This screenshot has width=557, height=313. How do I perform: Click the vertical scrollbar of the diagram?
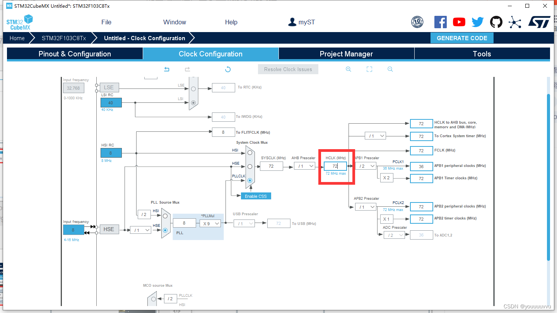548,177
